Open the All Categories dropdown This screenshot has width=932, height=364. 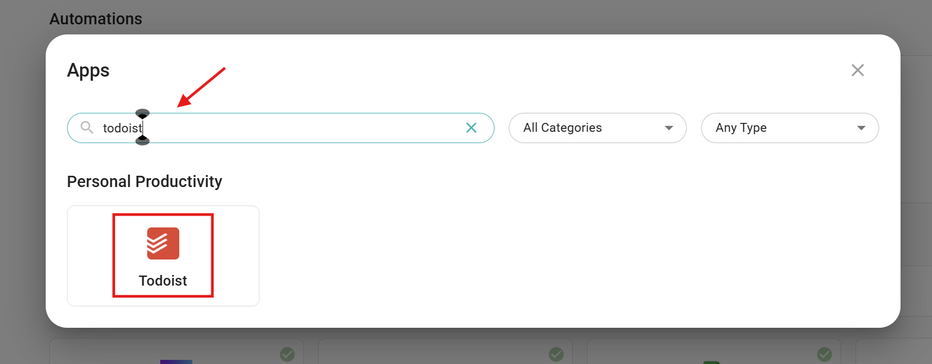click(x=597, y=128)
